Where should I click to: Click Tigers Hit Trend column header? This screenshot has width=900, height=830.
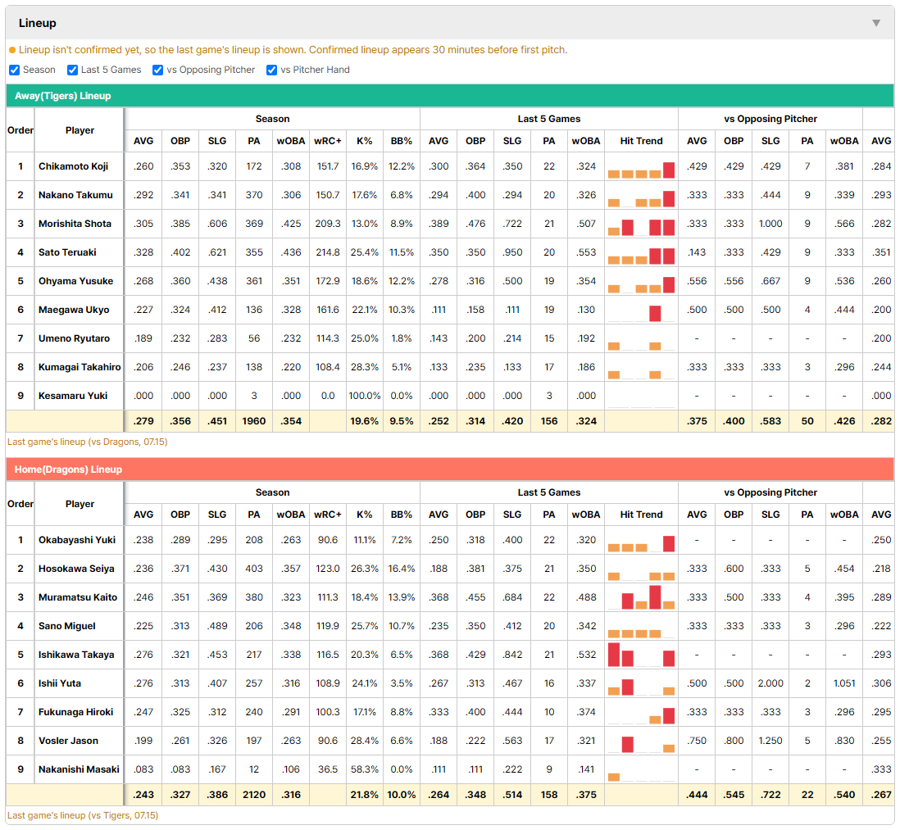point(641,141)
